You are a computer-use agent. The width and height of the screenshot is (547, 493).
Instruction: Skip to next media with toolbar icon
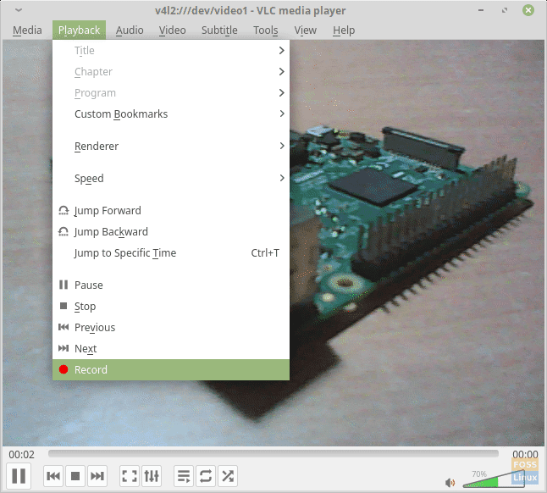click(97, 476)
